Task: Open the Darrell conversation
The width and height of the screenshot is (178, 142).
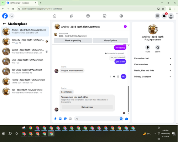Action: pos(25,51)
